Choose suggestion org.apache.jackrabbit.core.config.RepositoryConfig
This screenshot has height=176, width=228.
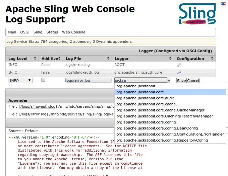[170, 140]
